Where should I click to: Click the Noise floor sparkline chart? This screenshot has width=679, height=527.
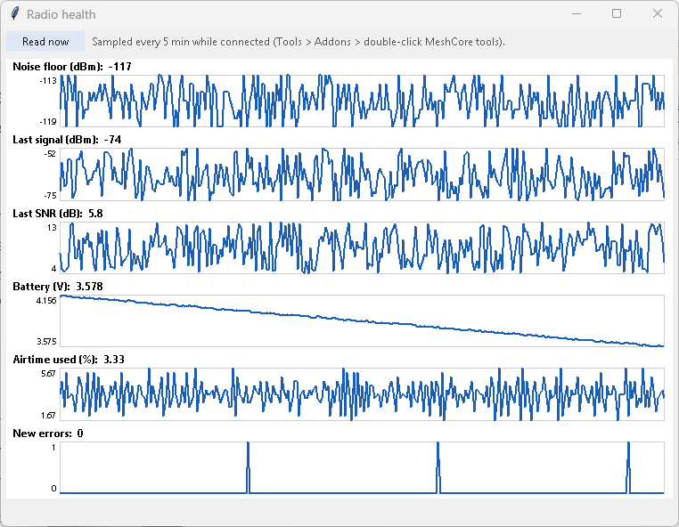[x=362, y=101]
